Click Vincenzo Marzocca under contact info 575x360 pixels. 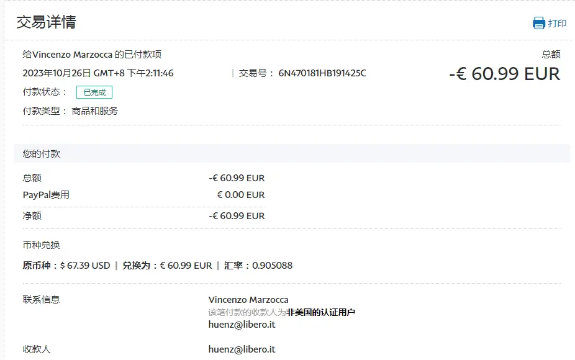coord(248,300)
